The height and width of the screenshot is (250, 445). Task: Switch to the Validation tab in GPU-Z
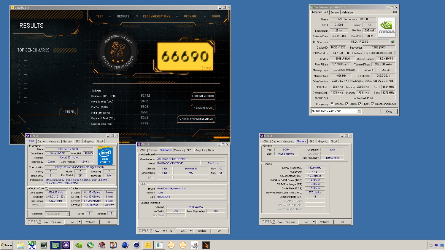click(x=347, y=12)
